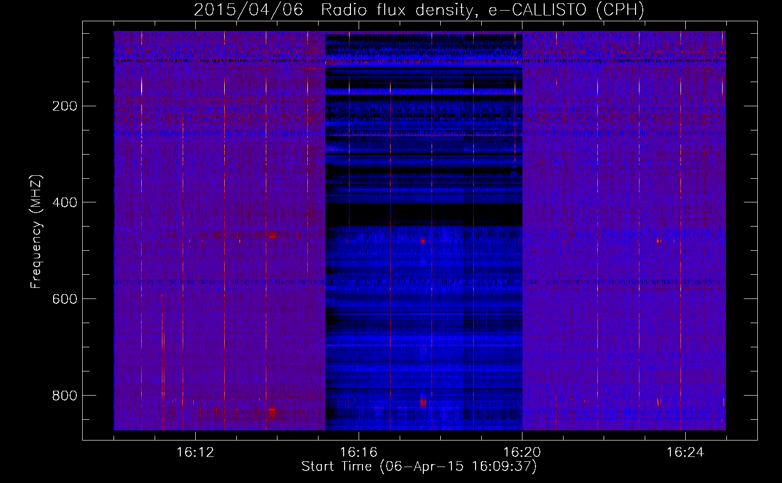Click the 16:24 time tick label
The image size is (782, 483).
pyautogui.click(x=685, y=453)
